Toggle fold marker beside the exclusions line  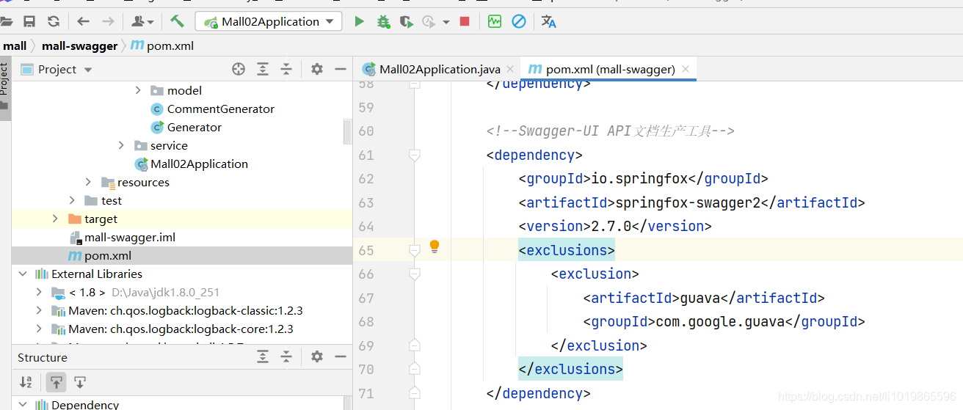click(415, 250)
